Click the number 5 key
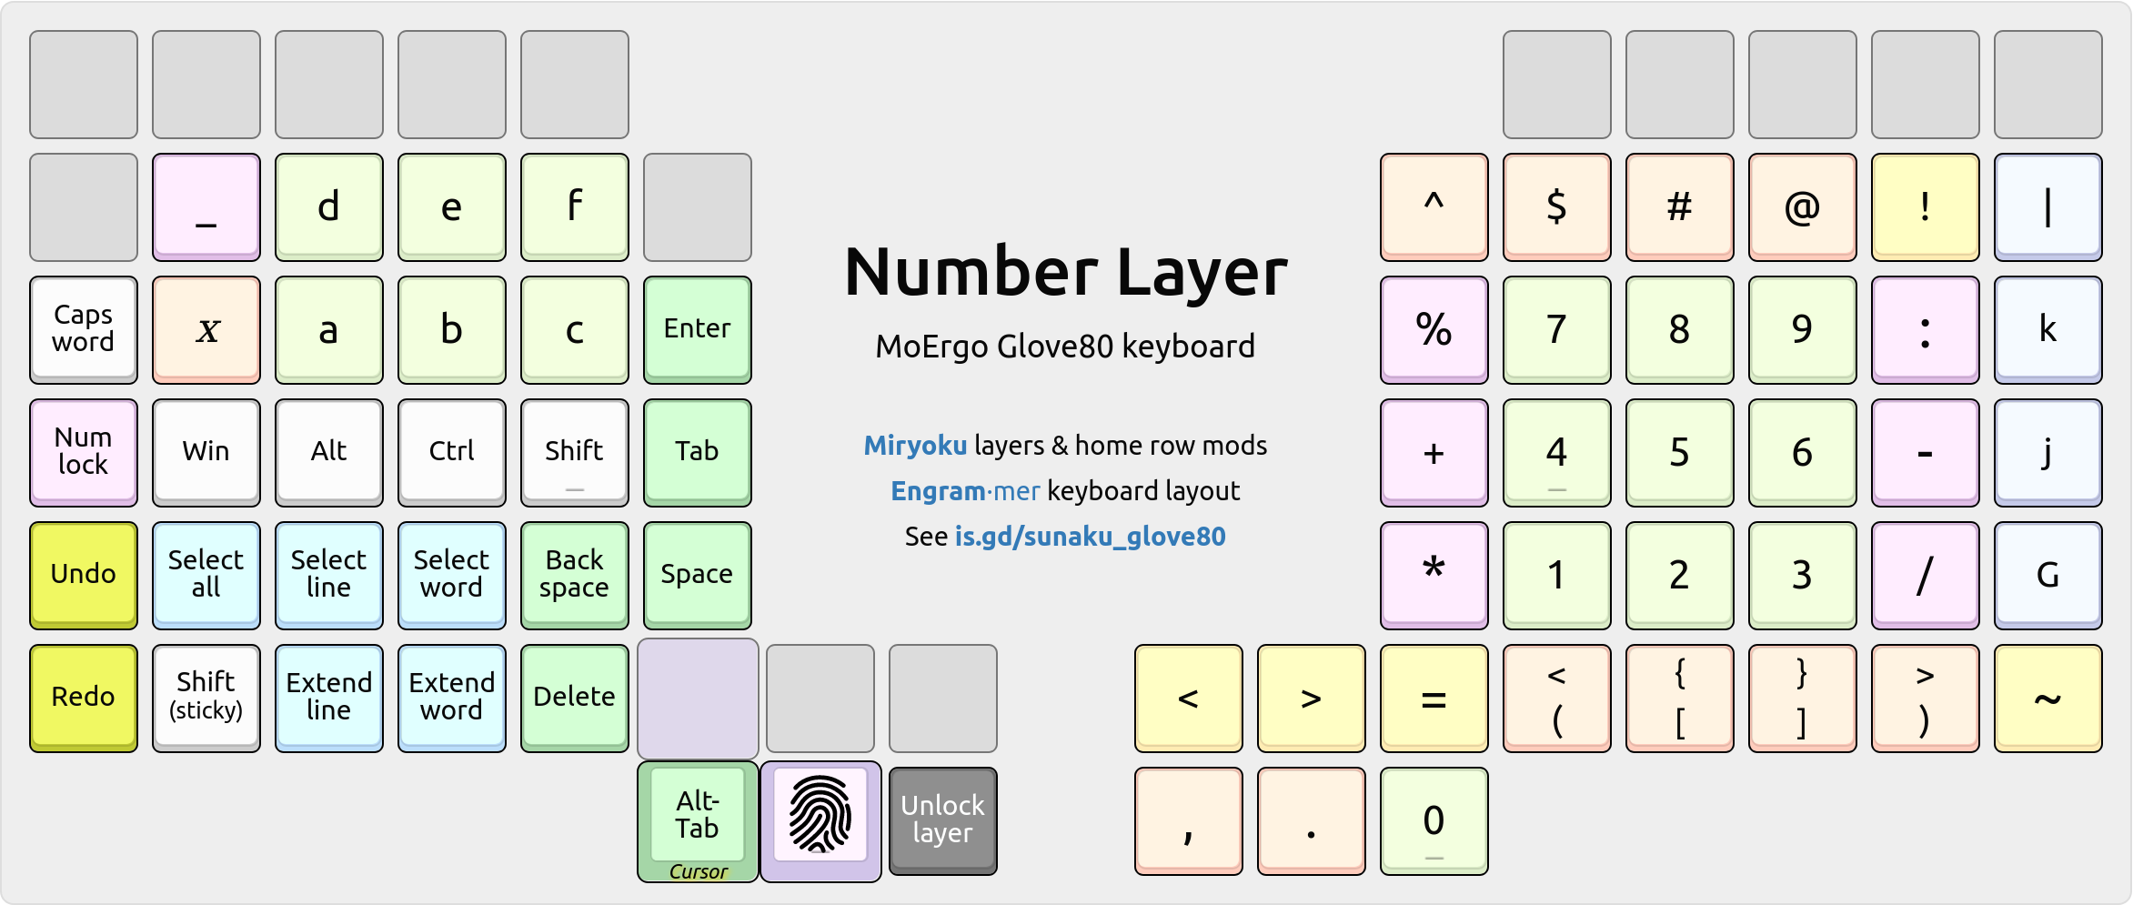The width and height of the screenshot is (2133, 905). [1680, 453]
